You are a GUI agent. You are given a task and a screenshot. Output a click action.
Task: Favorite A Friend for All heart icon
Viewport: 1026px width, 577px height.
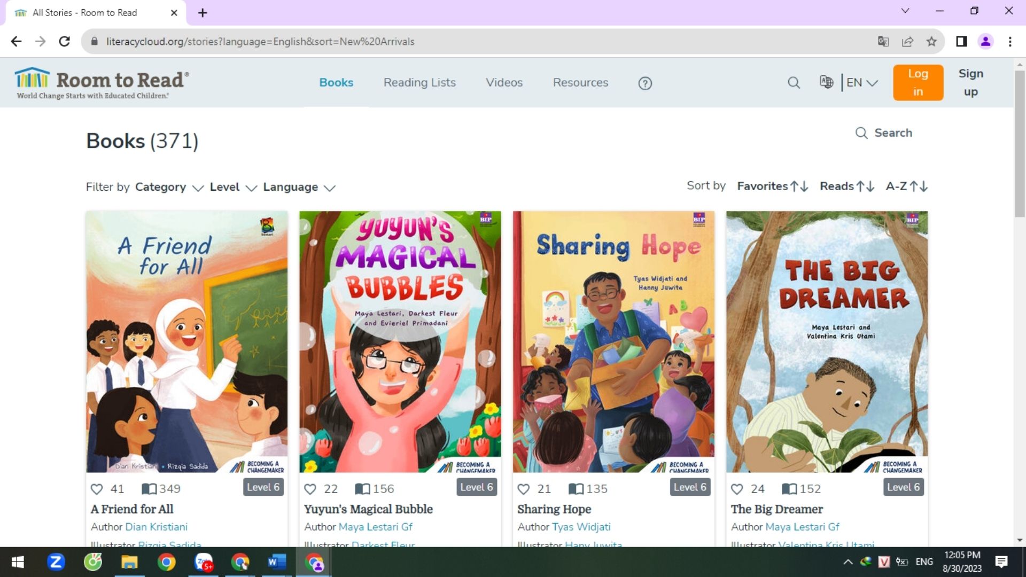97,489
